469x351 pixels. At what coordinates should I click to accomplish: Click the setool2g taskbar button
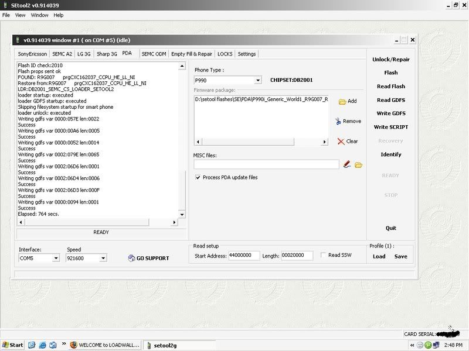(179, 345)
